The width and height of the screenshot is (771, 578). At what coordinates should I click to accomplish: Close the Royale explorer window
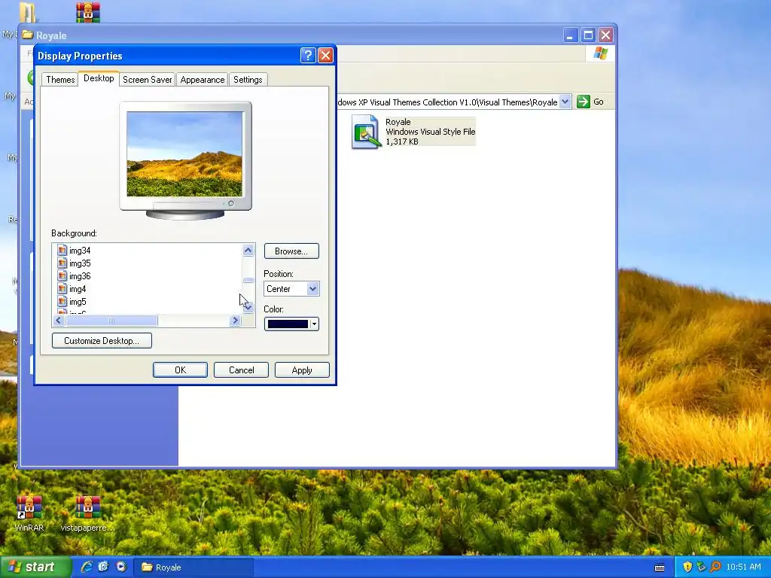click(x=606, y=35)
